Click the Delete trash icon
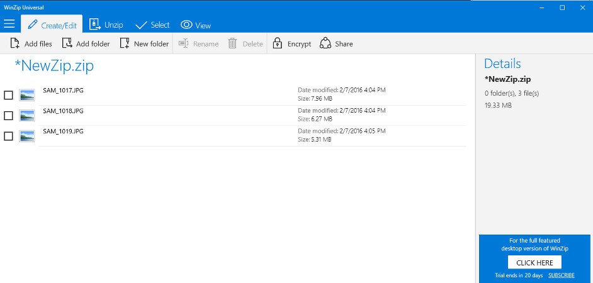Screen dimensions: 593x283 pyautogui.click(x=232, y=43)
